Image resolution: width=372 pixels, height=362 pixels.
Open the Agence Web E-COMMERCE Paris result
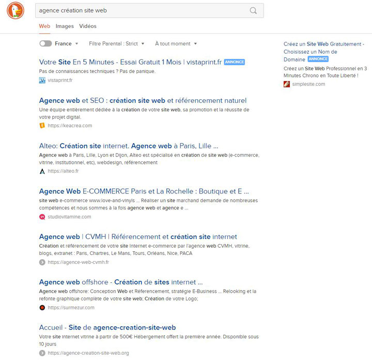pos(144,191)
